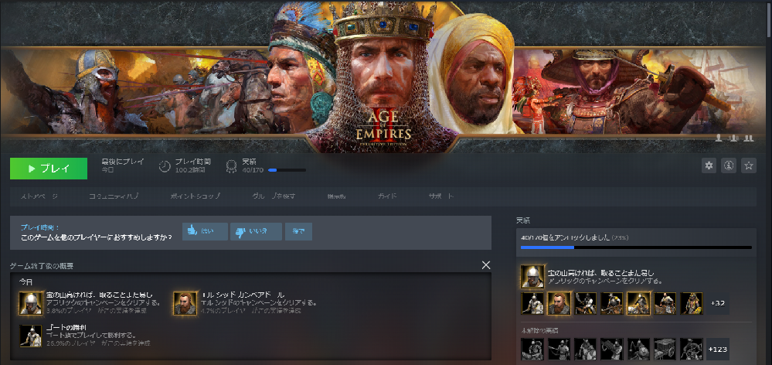Select the locked trade cart achievement icon
This screenshot has height=365, width=772.
(665, 349)
